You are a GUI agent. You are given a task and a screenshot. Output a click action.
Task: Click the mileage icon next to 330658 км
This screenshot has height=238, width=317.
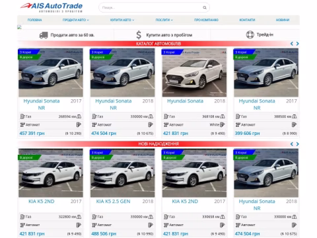(x=223, y=217)
